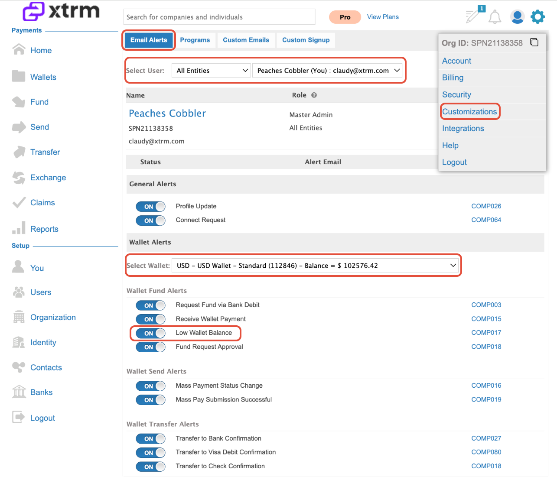Viewport: 557px width, 483px height.
Task: Toggle the Fund Request Approval switch
Action: [150, 347]
